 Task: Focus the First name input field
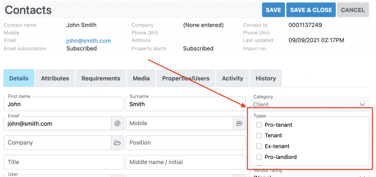tap(64, 104)
